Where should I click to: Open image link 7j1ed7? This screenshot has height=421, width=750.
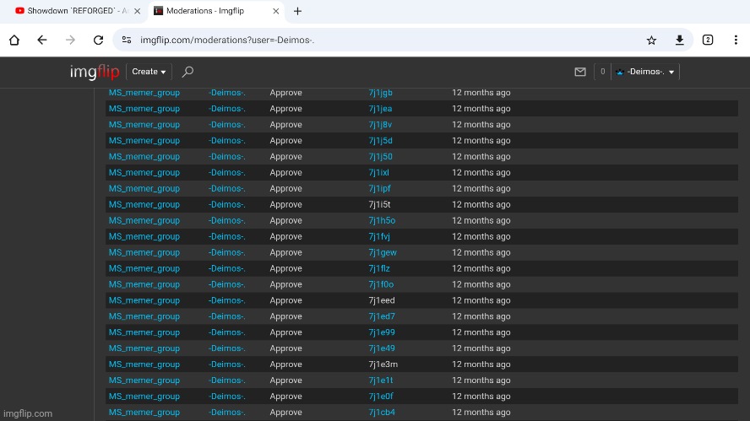pyautogui.click(x=382, y=316)
